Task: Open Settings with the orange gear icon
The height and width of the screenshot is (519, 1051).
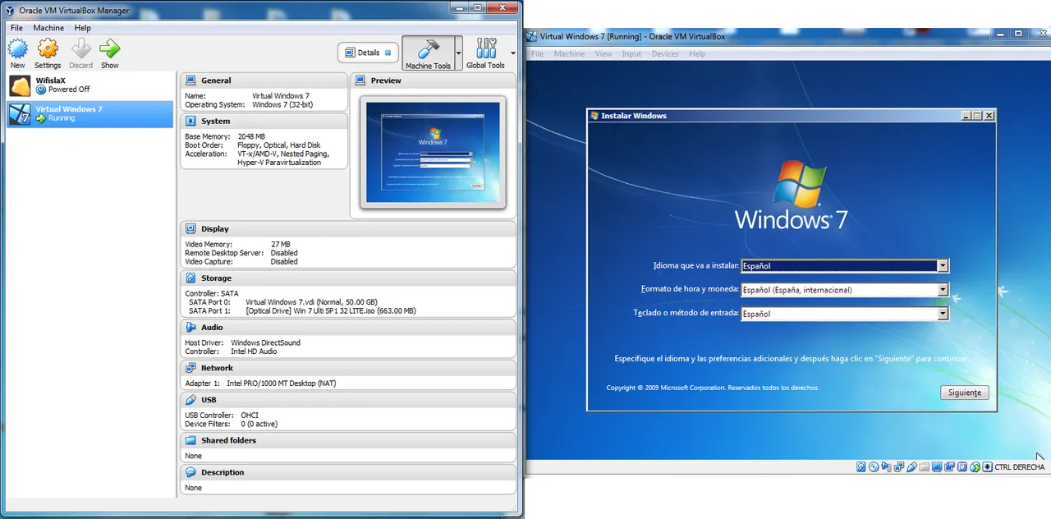Action: click(x=48, y=48)
